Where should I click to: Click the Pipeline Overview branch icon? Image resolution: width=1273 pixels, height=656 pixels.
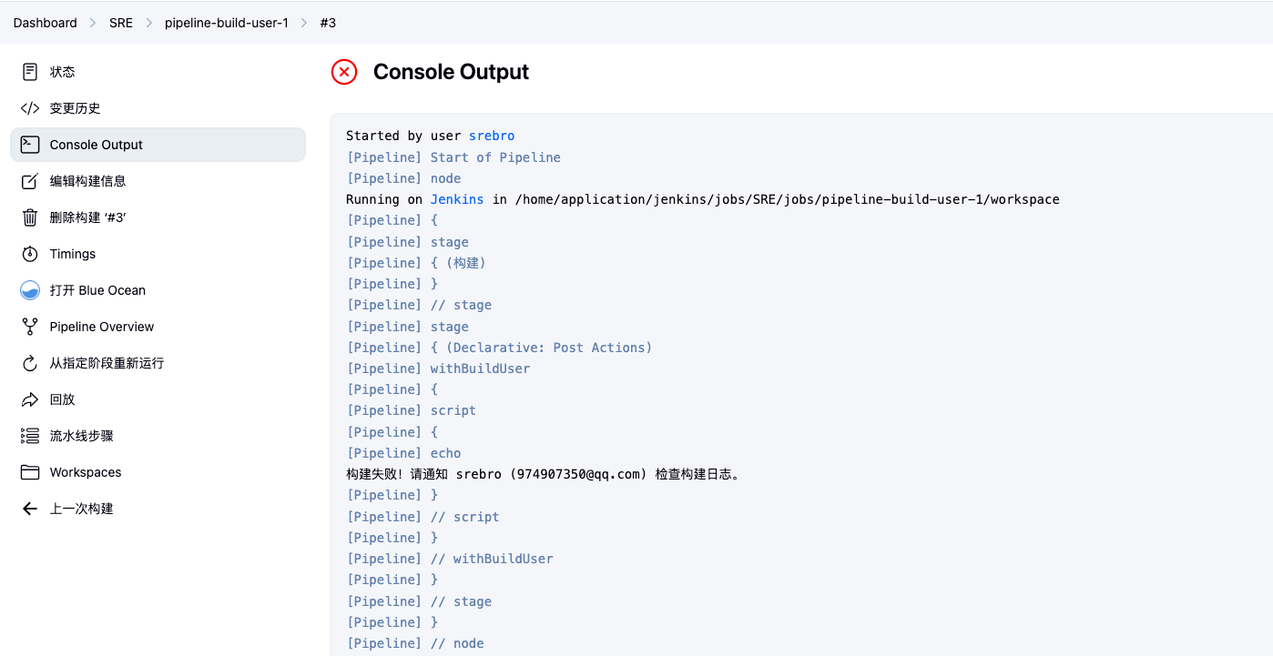click(x=30, y=327)
